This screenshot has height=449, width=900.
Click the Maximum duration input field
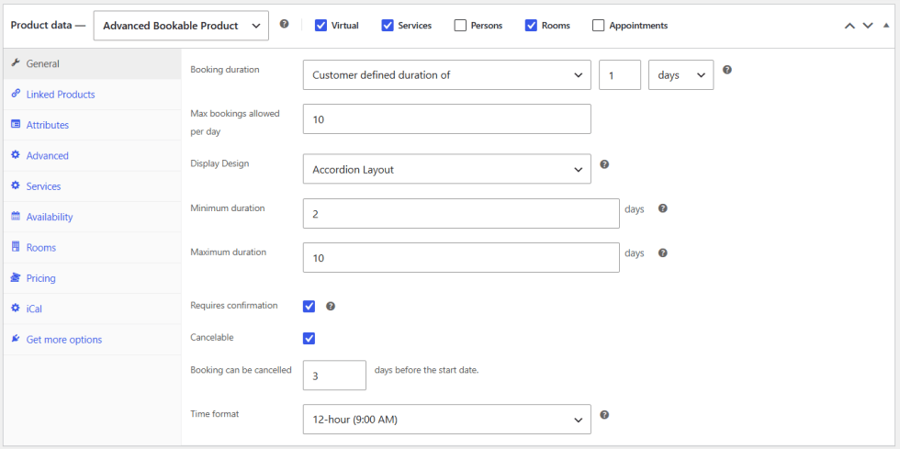461,257
